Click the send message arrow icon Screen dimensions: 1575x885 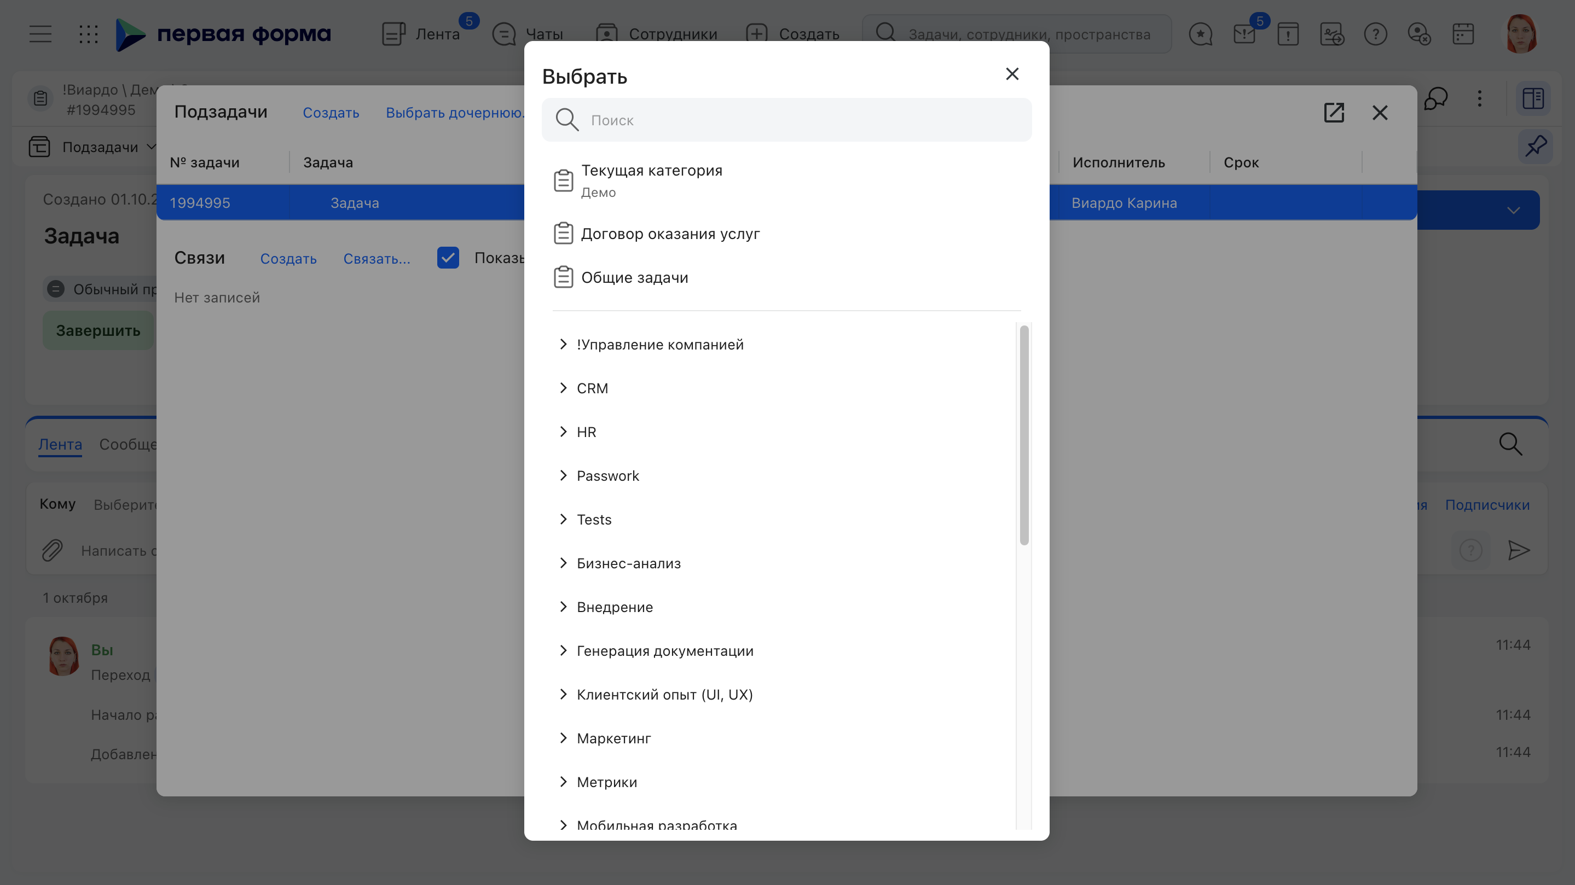pos(1518,551)
